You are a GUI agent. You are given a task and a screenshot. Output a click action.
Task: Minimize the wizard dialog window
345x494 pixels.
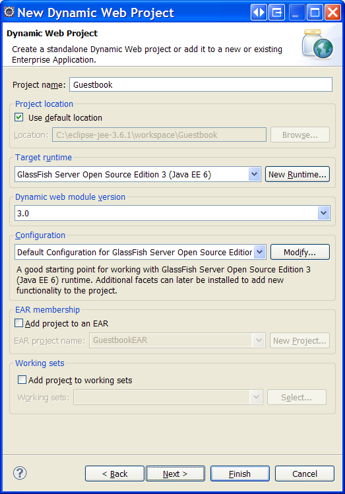(296, 13)
